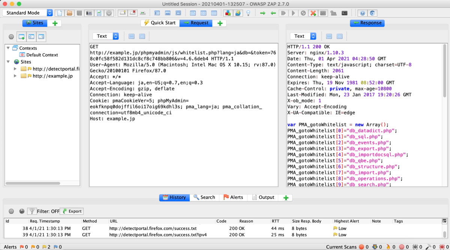
Task: Add new tab beside Sites
Action: [55, 23]
